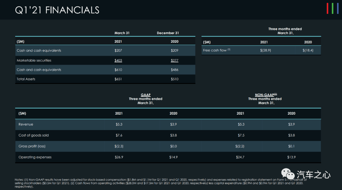Select the Cost of goods sold label
This screenshot has height=190, width=342.
34,135
